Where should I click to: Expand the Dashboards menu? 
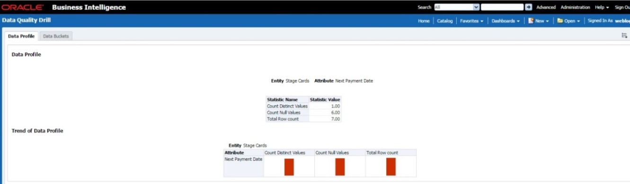pos(506,21)
